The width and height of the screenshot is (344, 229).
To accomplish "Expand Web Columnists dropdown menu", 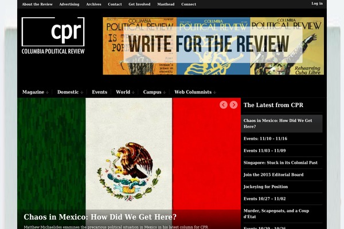I will pyautogui.click(x=196, y=92).
